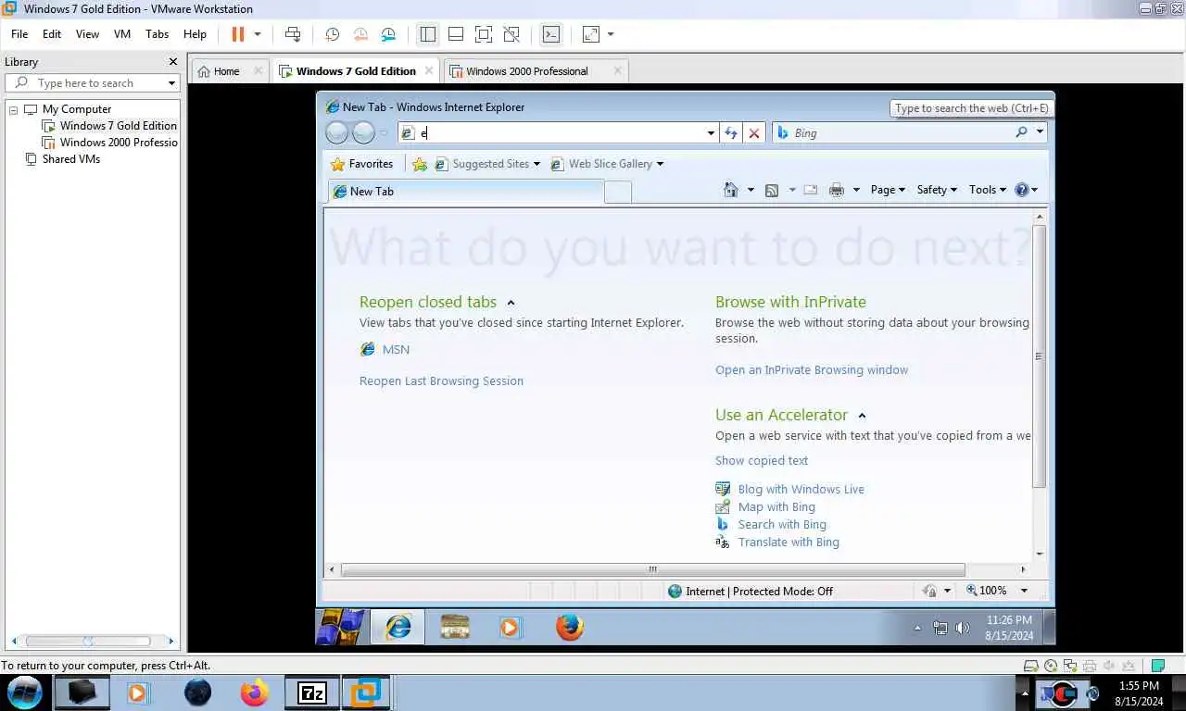The height and width of the screenshot is (711, 1186).
Task: Open the IE Tools menu
Action: tap(987, 190)
